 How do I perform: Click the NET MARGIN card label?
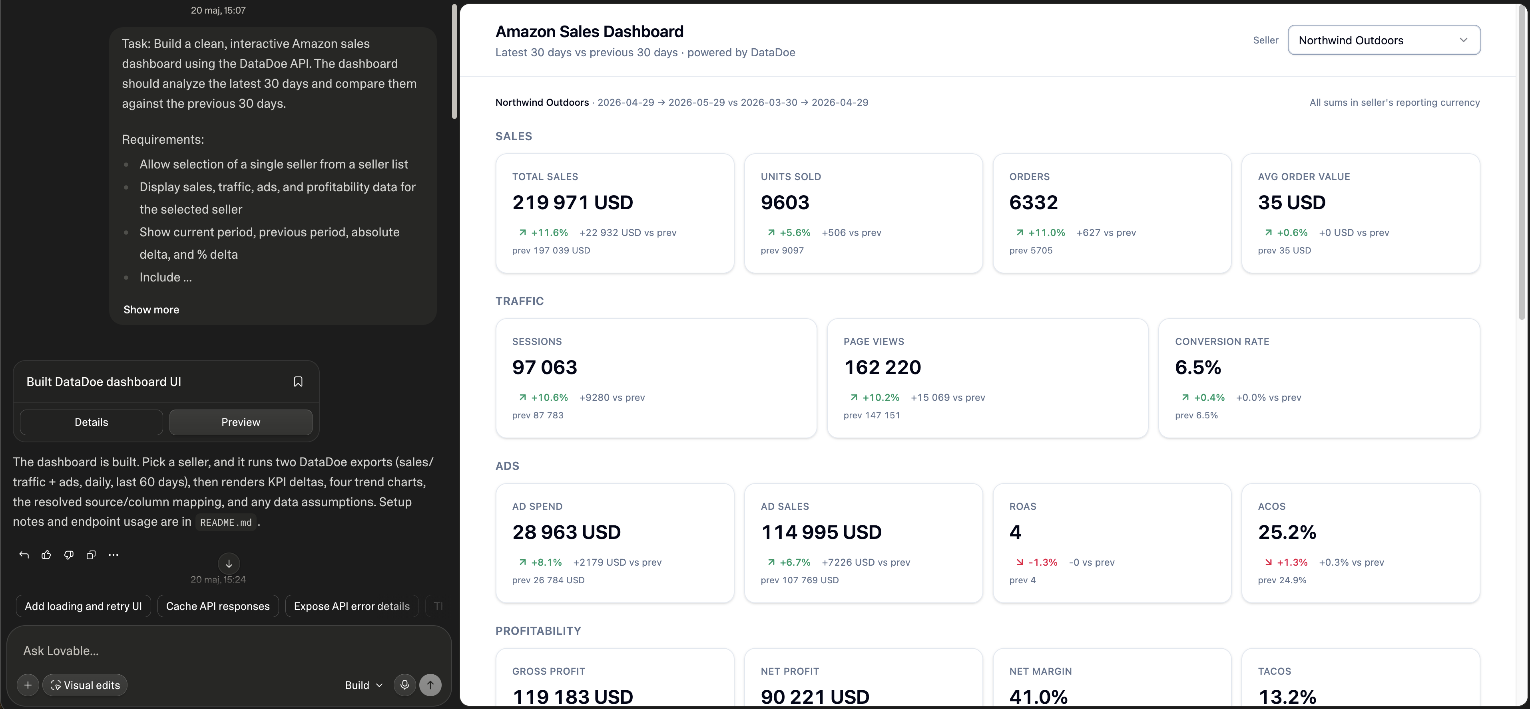[1040, 671]
